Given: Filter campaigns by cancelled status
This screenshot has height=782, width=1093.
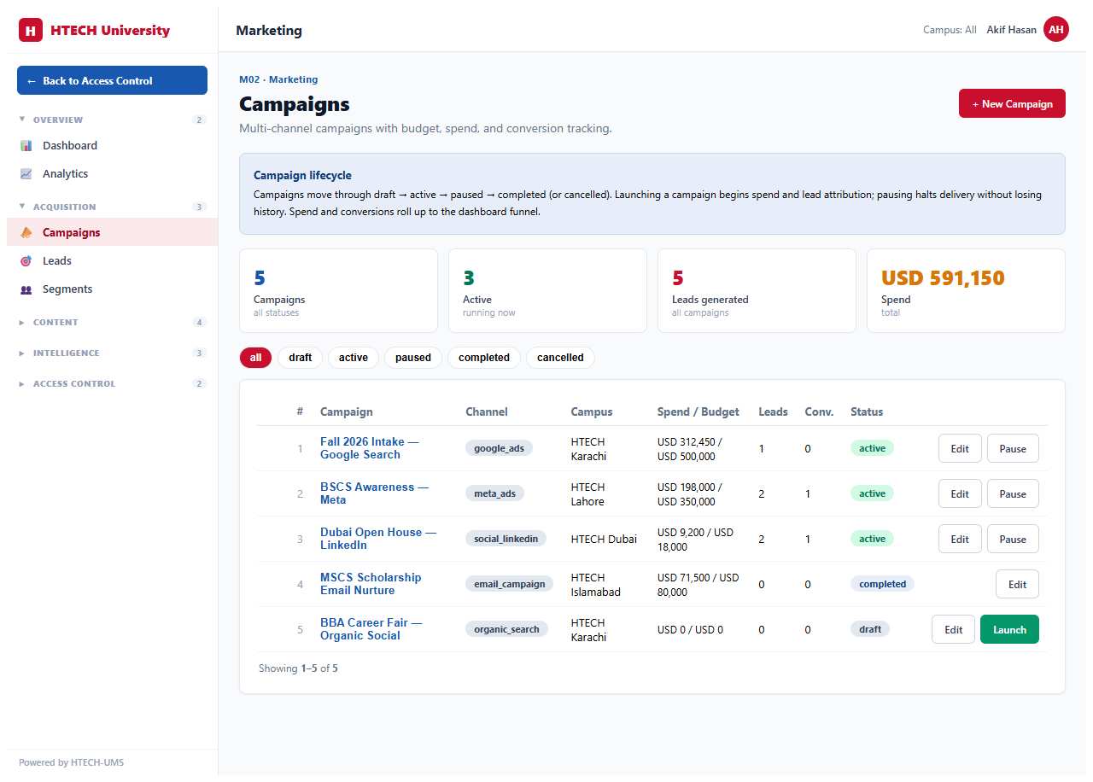Looking at the screenshot, I should click(560, 358).
